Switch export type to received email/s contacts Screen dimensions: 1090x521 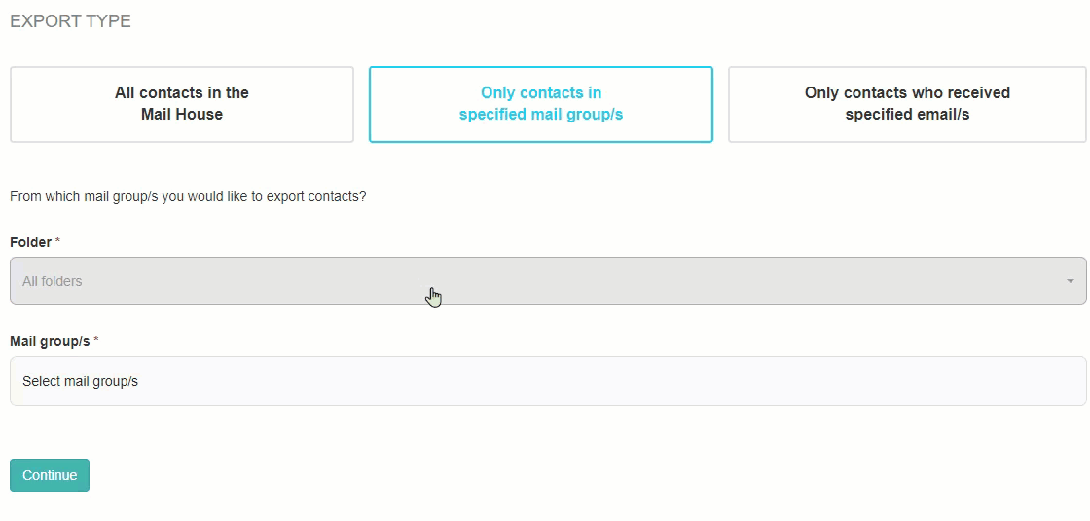pos(907,104)
